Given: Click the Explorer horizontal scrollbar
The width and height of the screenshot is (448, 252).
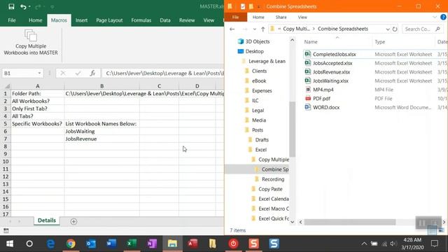Looking at the screenshot, I should click(x=350, y=222).
